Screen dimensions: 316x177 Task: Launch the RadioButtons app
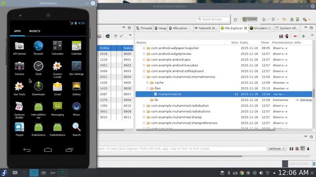(57, 129)
